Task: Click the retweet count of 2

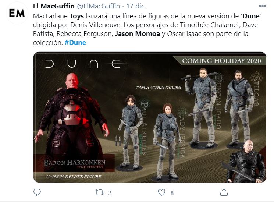Action: point(110,193)
